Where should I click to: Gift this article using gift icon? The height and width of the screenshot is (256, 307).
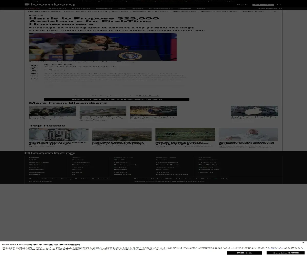click(34, 79)
